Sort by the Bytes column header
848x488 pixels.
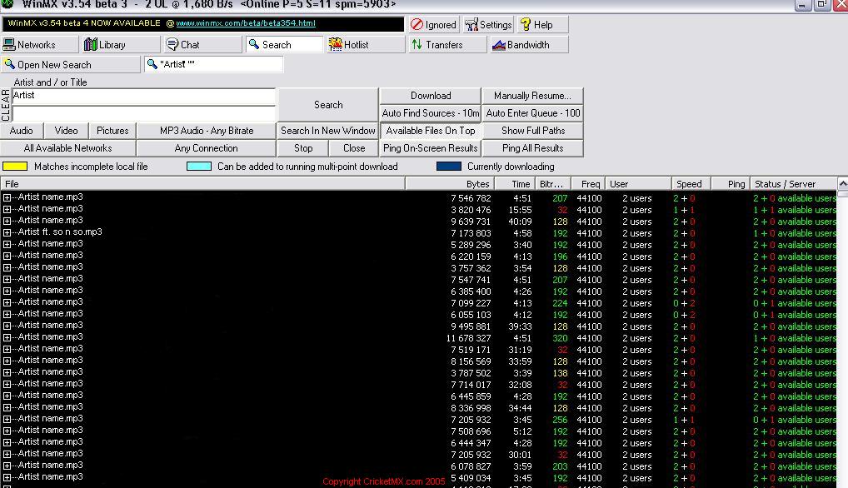coord(450,184)
